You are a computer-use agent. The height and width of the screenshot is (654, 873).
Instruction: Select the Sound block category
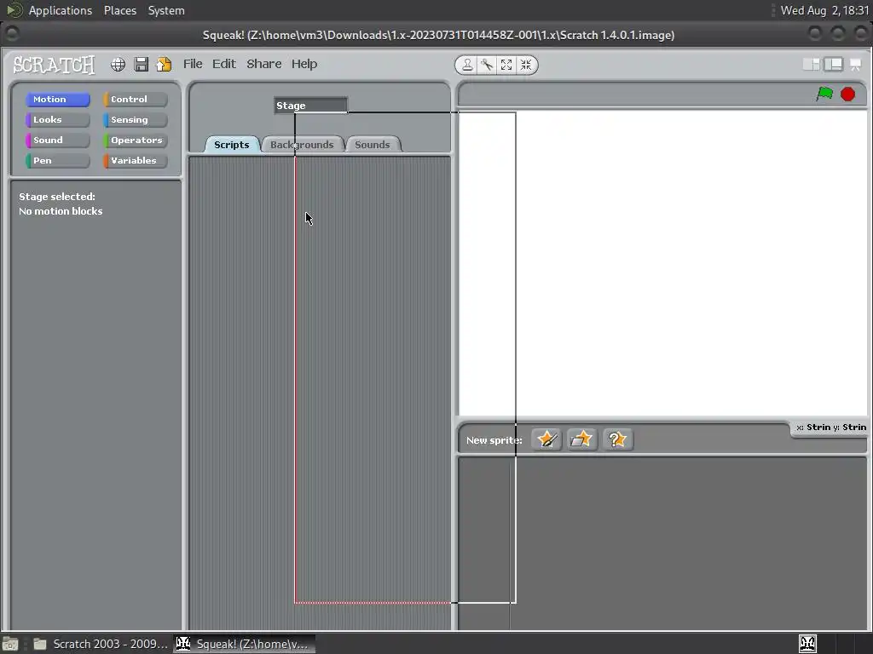point(57,141)
